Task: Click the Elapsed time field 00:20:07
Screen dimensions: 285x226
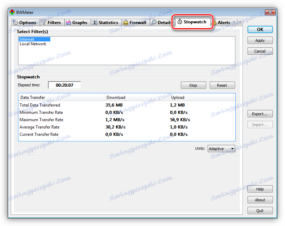Action: [64, 85]
